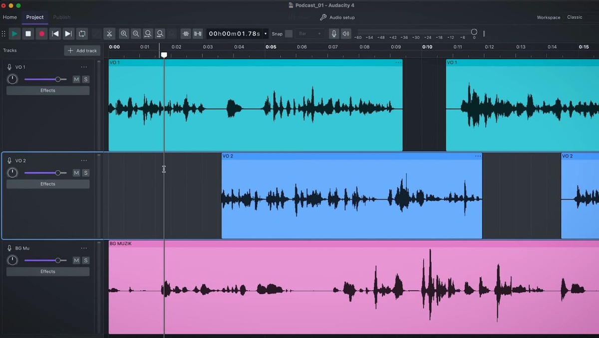Click the VO 2 track microphone icon

[9, 161]
